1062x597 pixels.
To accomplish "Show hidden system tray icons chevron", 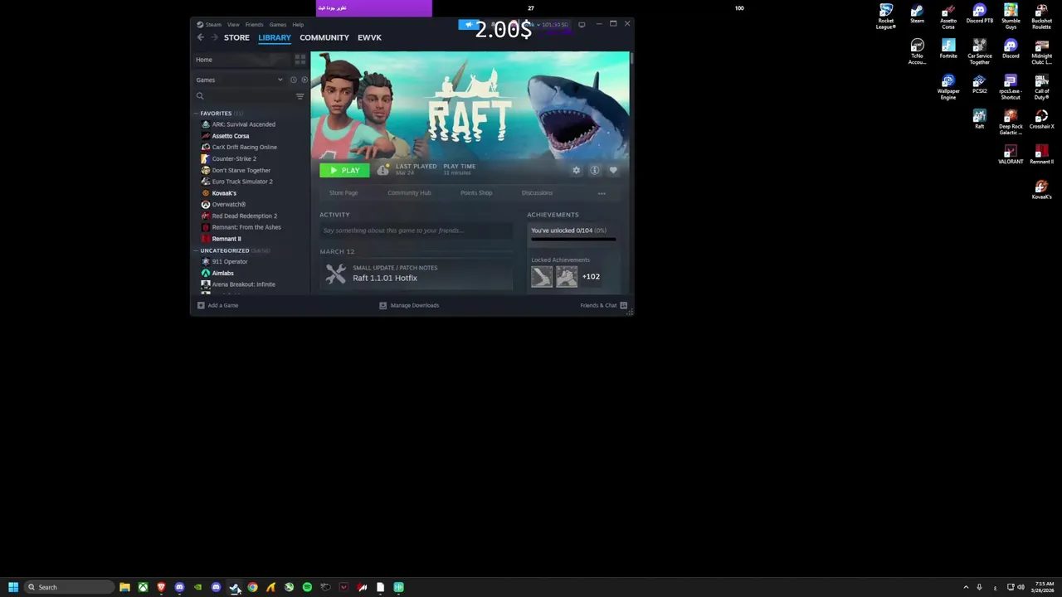I will [966, 587].
